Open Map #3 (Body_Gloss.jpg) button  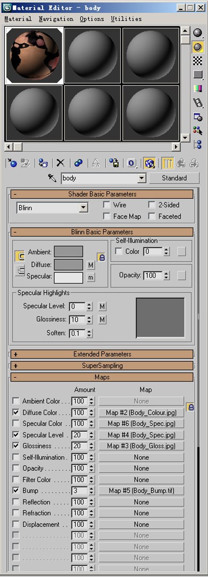pyautogui.click(x=141, y=446)
